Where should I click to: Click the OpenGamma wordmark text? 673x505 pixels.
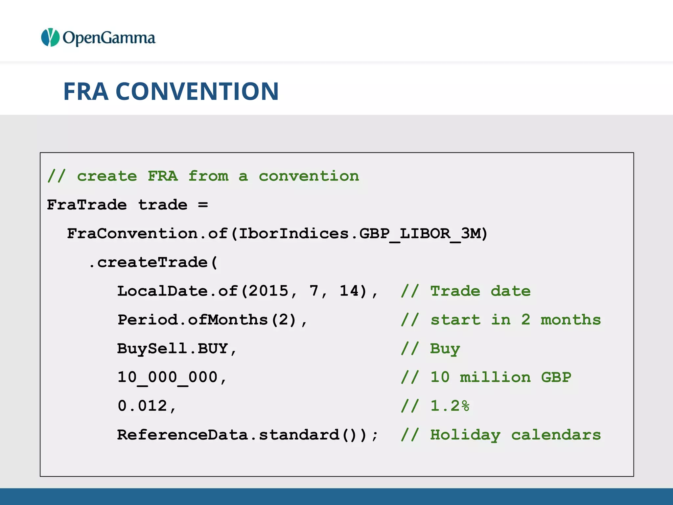pyautogui.click(x=109, y=38)
